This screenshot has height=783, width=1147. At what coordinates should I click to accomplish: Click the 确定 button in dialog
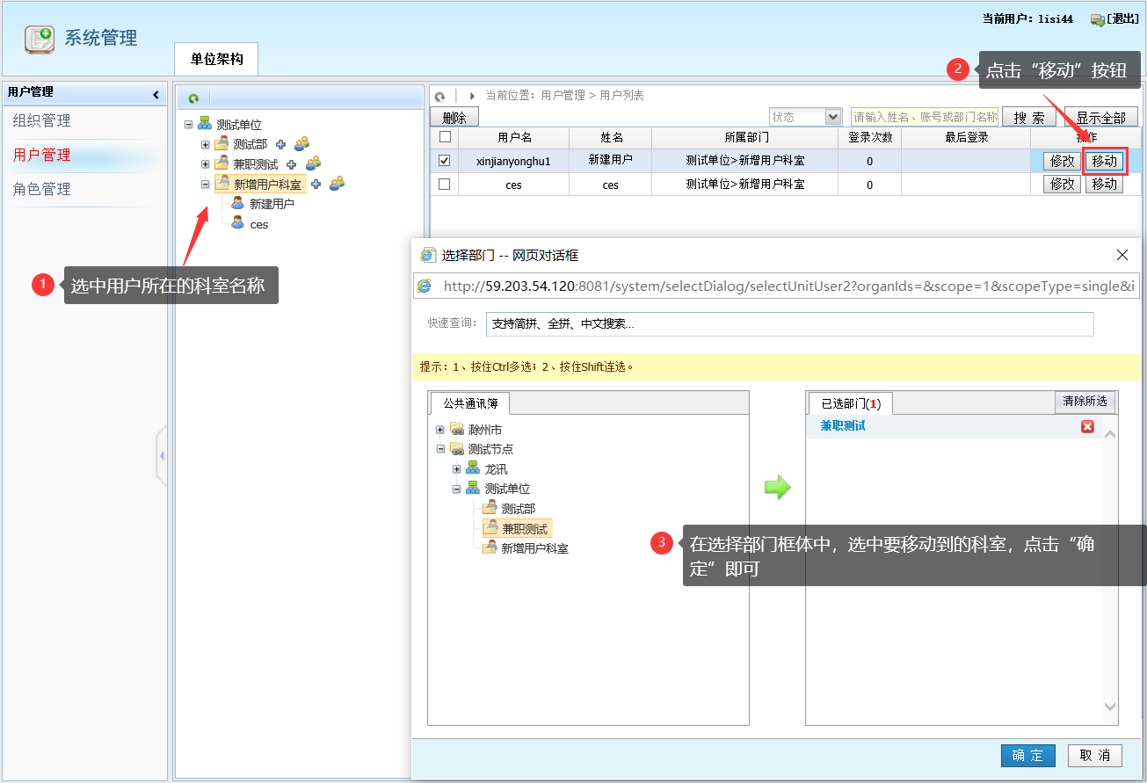point(1027,755)
